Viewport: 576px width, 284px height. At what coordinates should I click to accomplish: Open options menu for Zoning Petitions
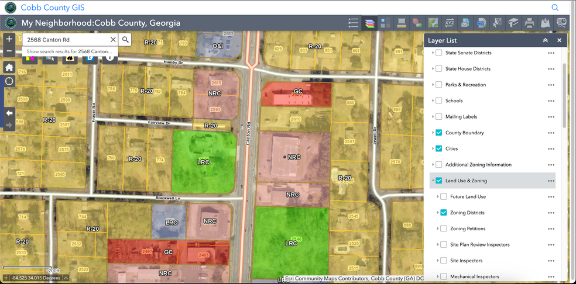coord(551,228)
